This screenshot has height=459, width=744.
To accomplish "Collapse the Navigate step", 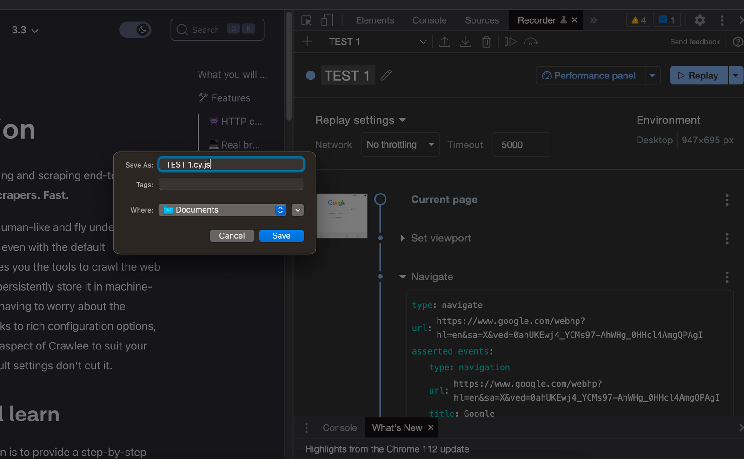I will pyautogui.click(x=402, y=276).
